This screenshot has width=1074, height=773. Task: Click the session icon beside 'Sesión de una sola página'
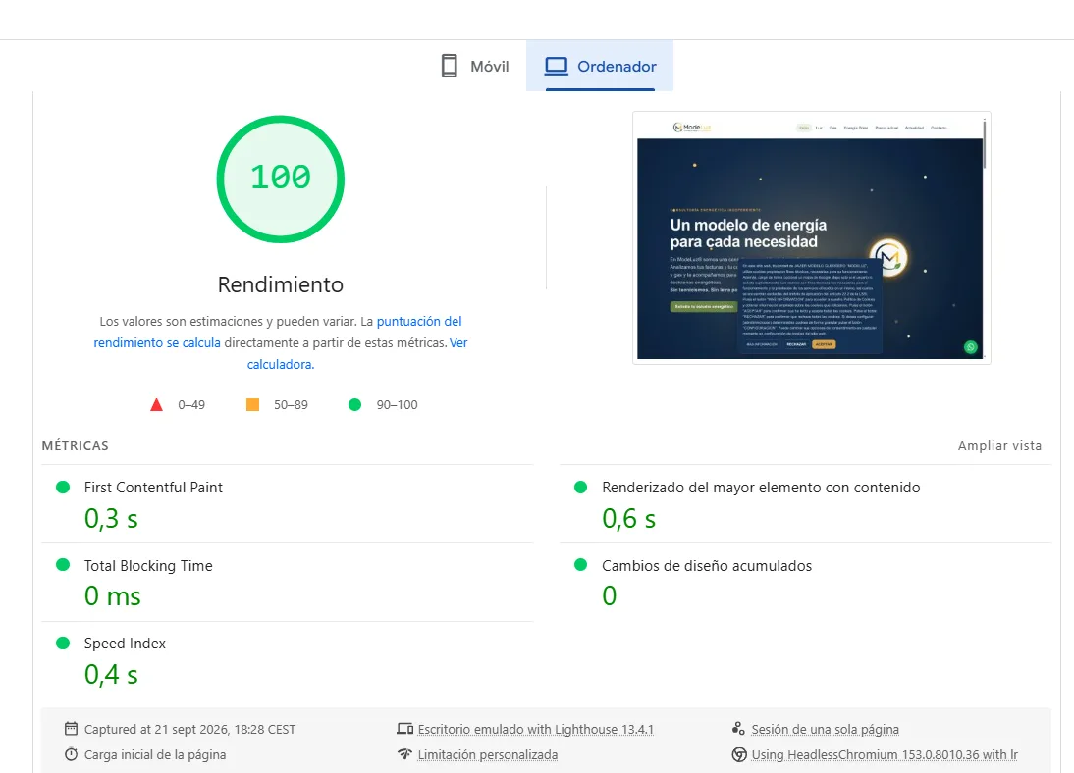click(738, 729)
